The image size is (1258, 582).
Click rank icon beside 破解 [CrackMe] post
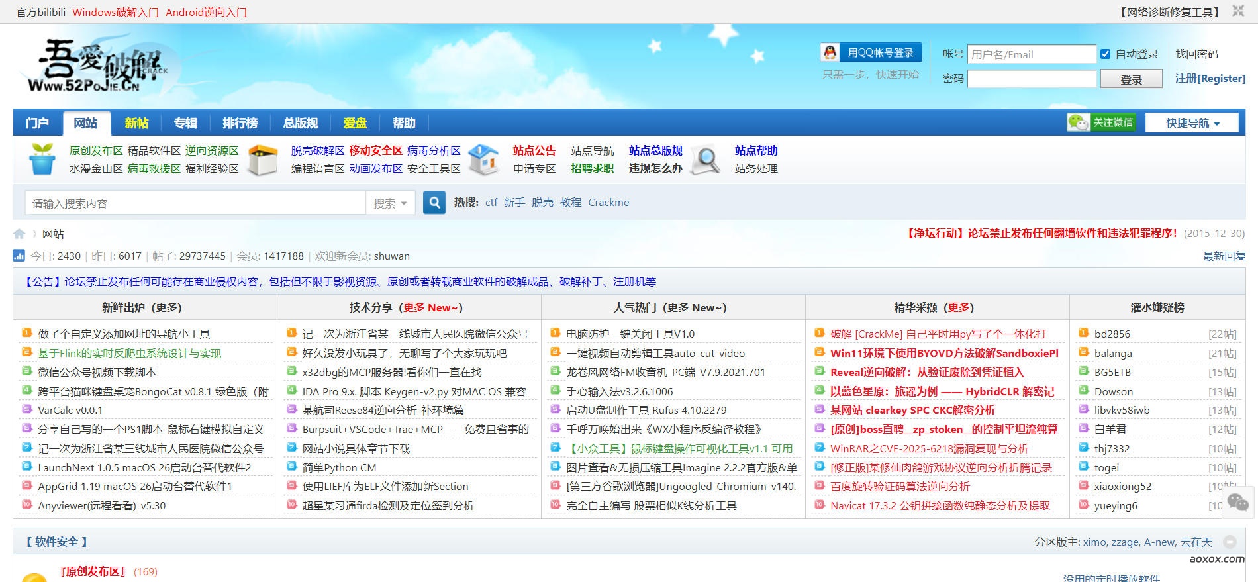pyautogui.click(x=820, y=333)
